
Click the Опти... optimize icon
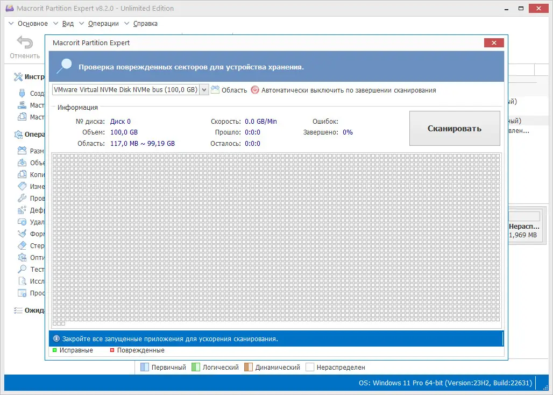tap(22, 257)
